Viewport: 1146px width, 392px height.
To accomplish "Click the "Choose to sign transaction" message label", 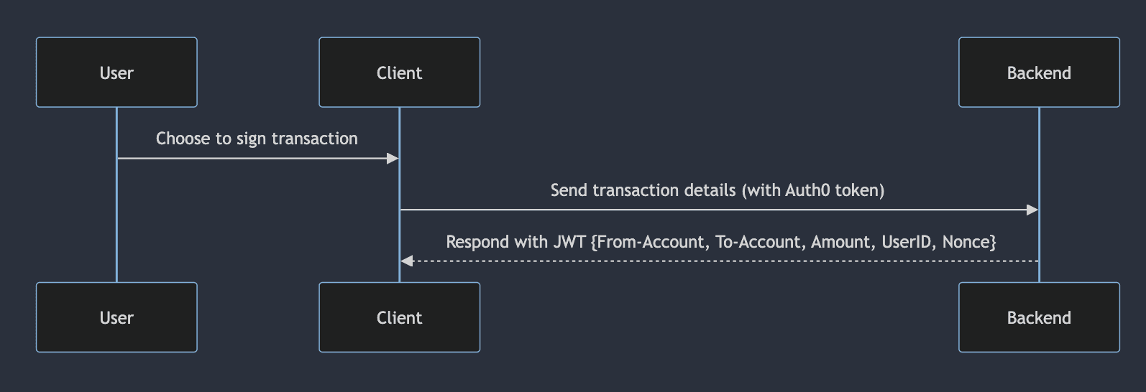I will [257, 139].
